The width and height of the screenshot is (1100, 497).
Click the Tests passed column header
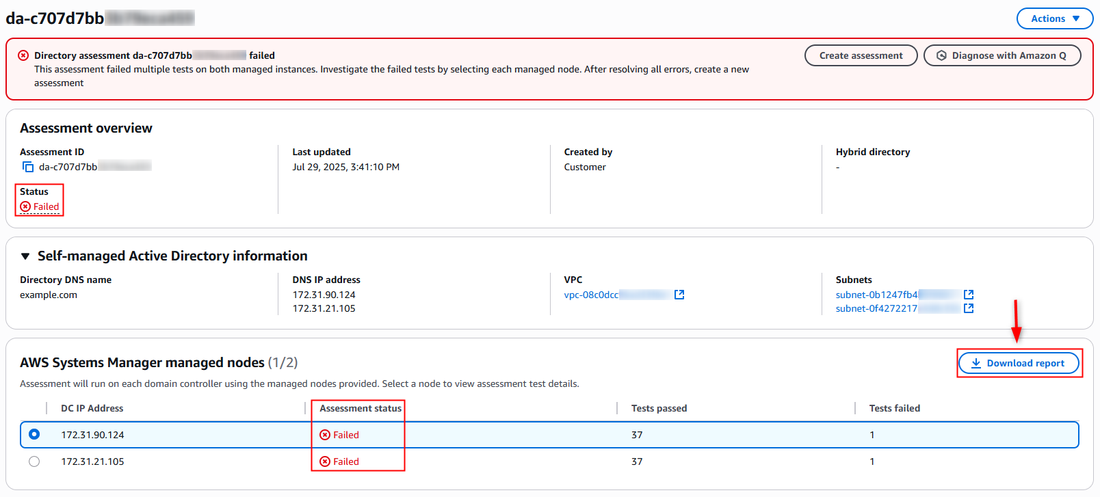point(659,408)
